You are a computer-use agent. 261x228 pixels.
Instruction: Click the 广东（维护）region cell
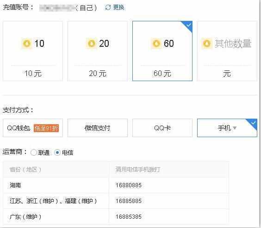[56, 216]
